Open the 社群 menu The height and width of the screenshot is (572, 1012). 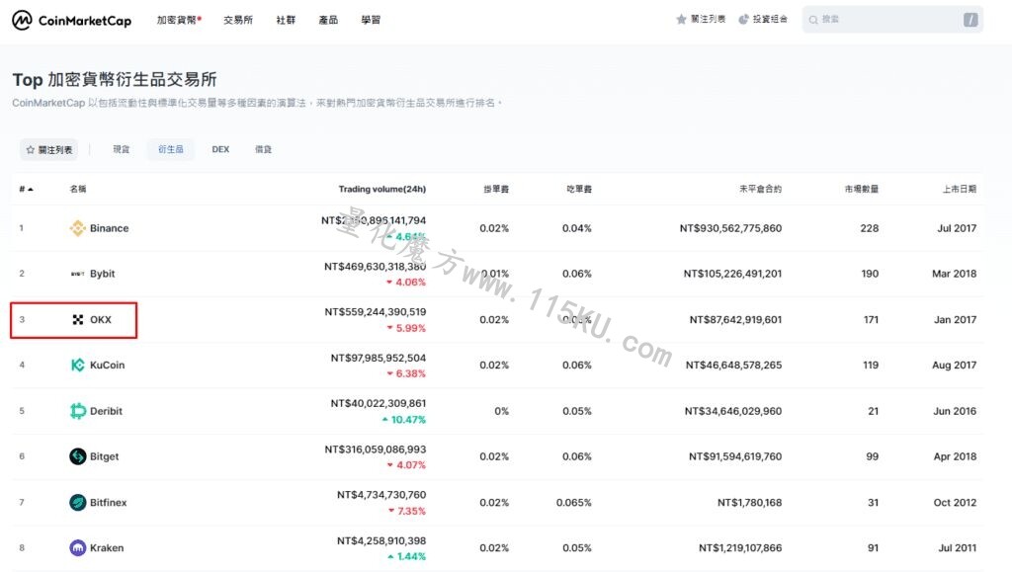coord(286,20)
